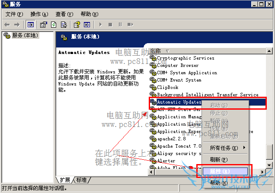Click the Refresh toolbar icon
The height and width of the screenshot is (193, 275).
tap(54, 25)
